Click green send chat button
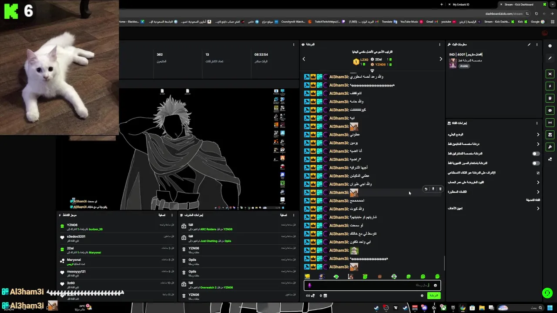Viewport: 557px width, 313px height. coord(433,296)
